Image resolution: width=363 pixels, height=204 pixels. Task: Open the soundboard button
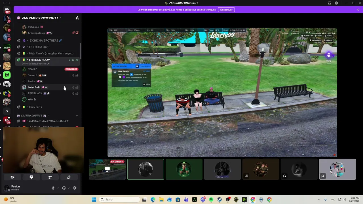(x=69, y=177)
